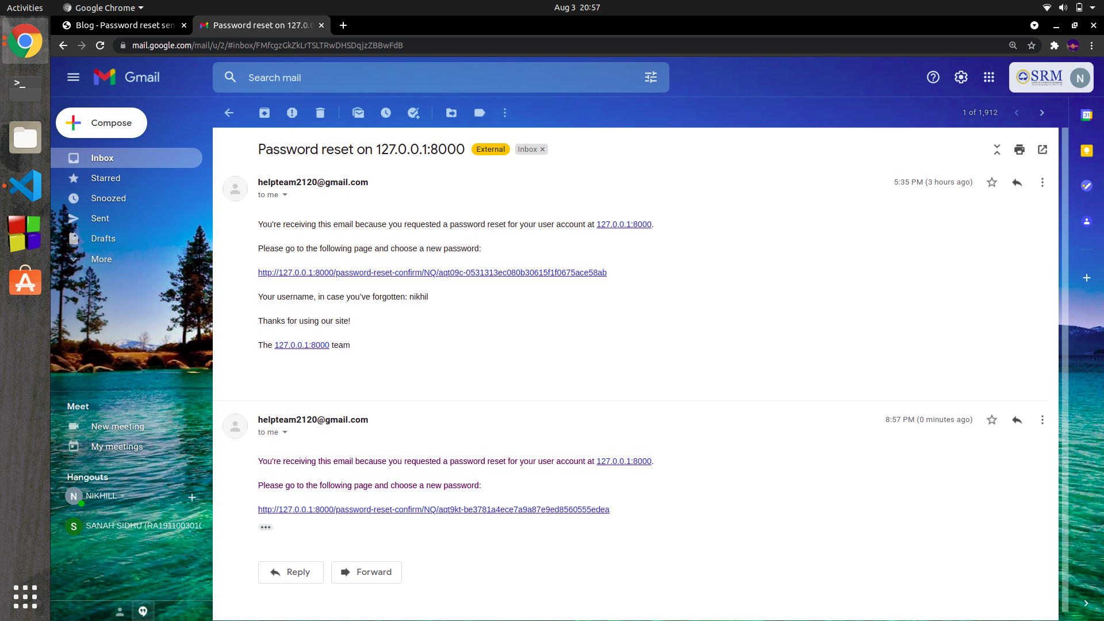Expand the More labels section
The width and height of the screenshot is (1104, 621).
pos(101,259)
